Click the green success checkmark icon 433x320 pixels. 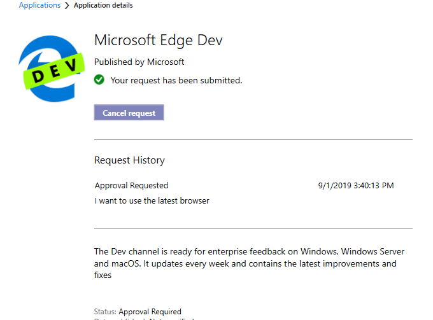[x=99, y=80]
